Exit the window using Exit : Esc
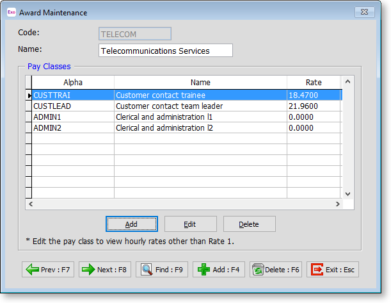The width and height of the screenshot is (391, 303). click(333, 270)
